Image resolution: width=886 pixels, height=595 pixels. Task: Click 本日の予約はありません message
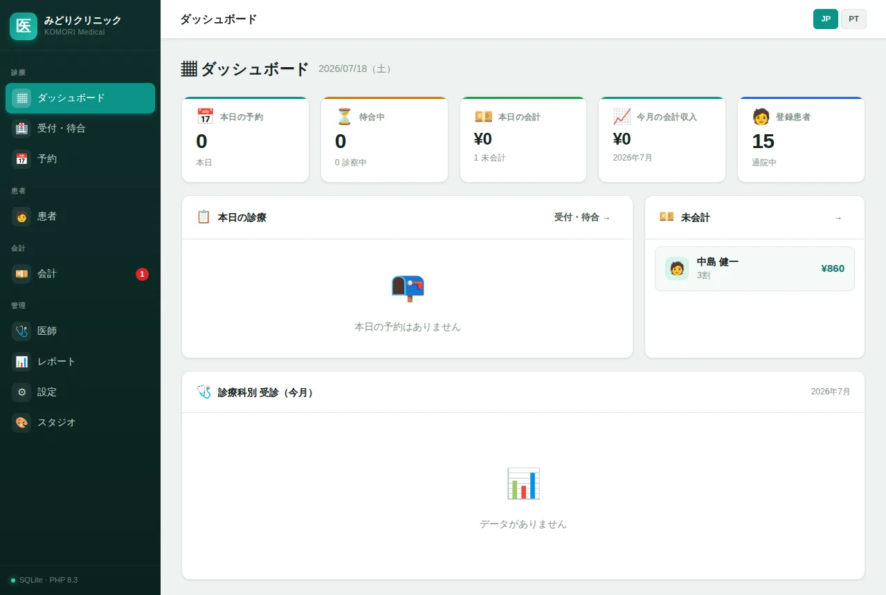pyautogui.click(x=407, y=327)
